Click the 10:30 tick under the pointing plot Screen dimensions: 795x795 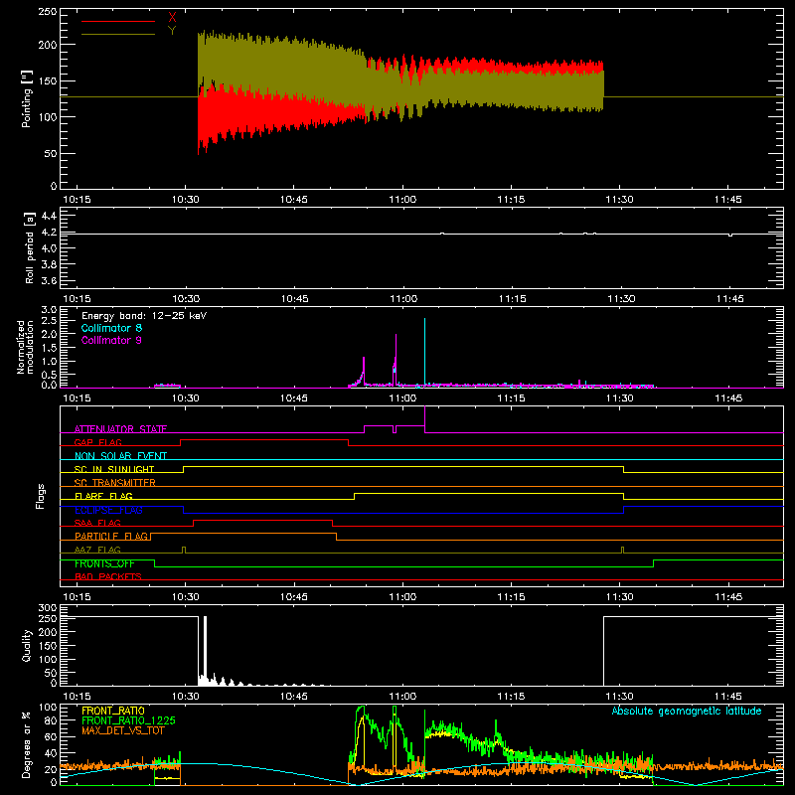(x=186, y=200)
